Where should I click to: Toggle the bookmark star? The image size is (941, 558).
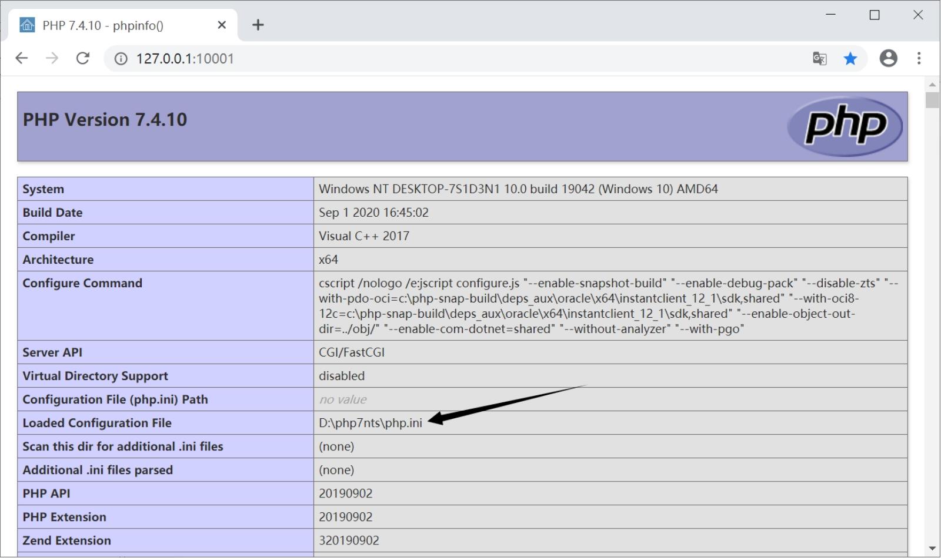point(850,58)
